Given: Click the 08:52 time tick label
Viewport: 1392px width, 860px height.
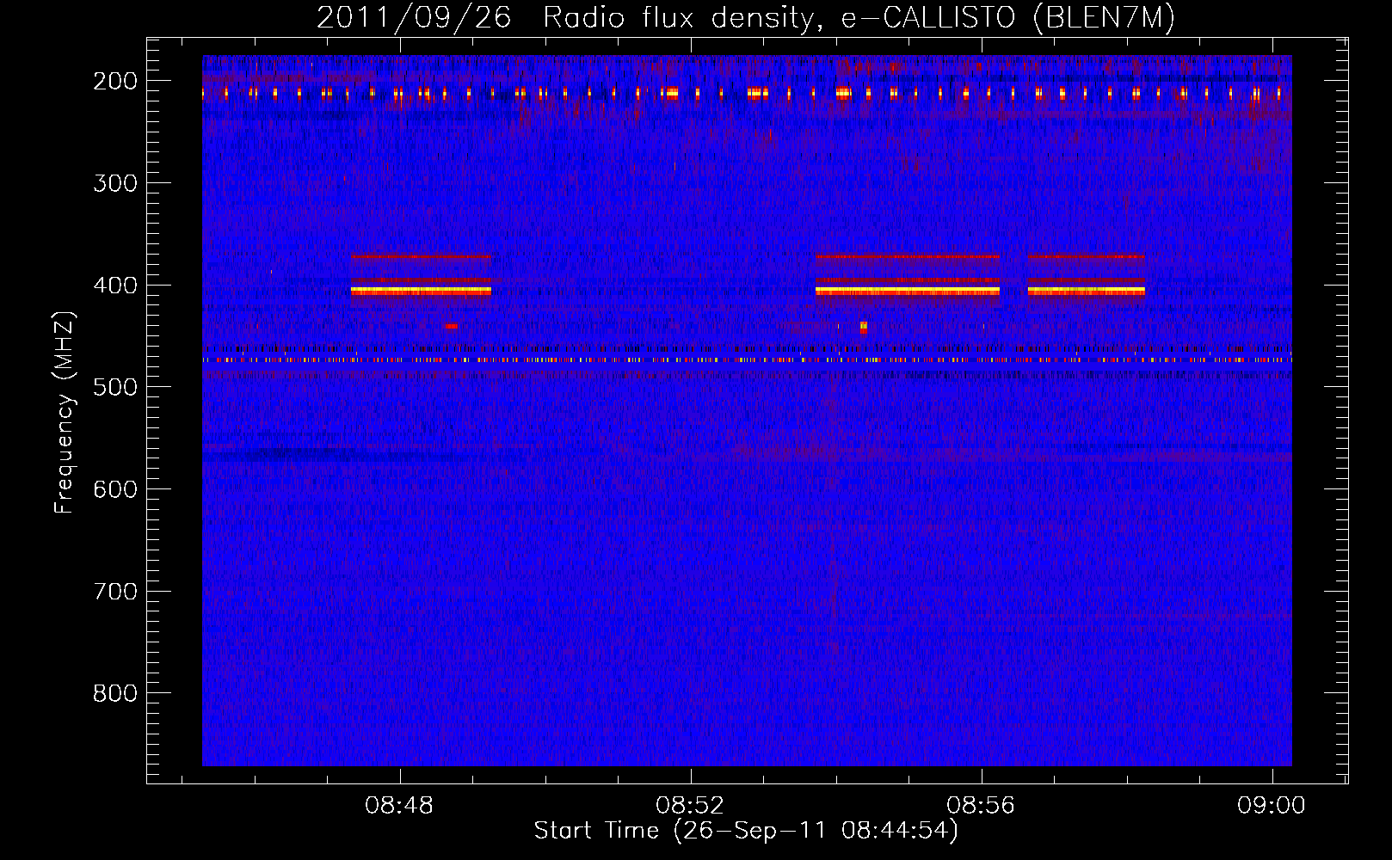Looking at the screenshot, I should tap(690, 806).
